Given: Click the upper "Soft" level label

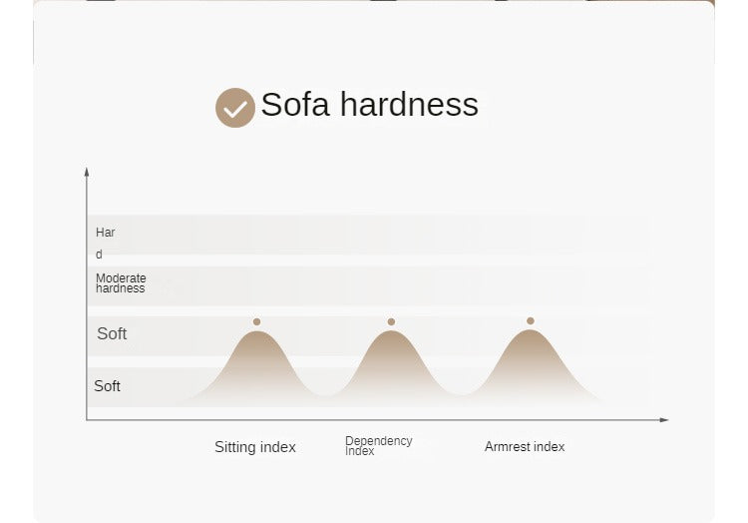Looking at the screenshot, I should (x=112, y=333).
